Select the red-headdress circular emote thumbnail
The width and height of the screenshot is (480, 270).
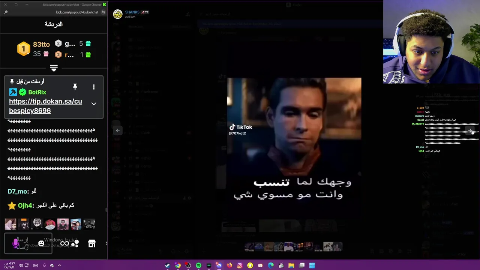50,224
